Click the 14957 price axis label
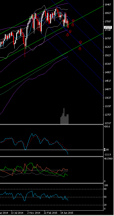Screen dimensions: 114x216 pos(108,72)
